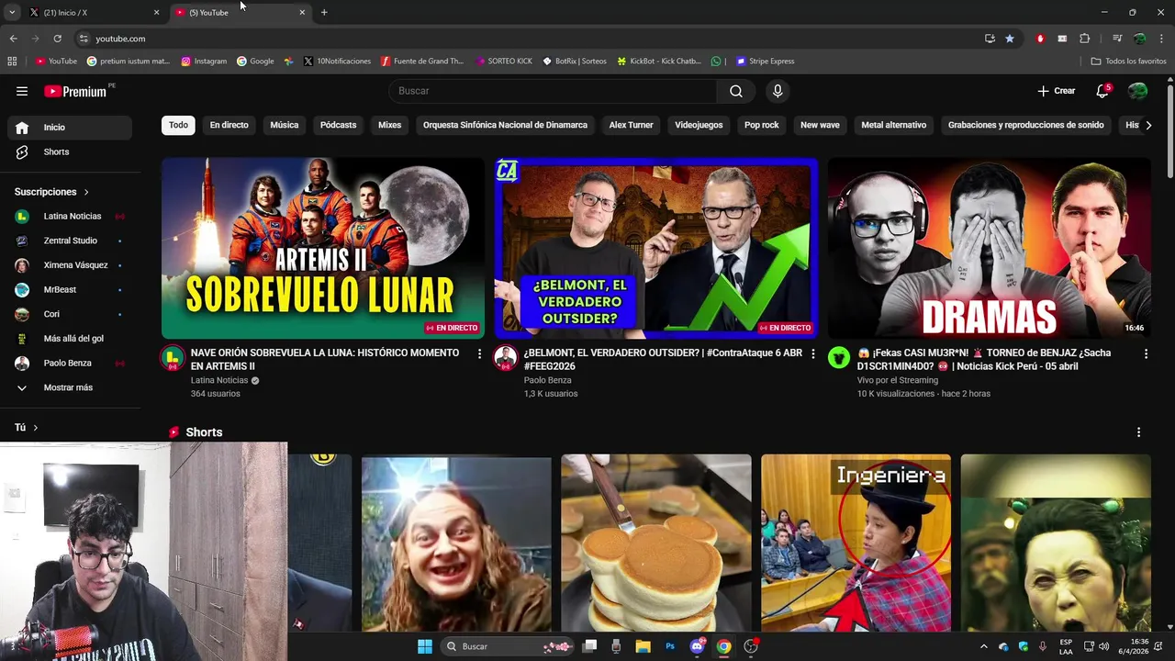Go to Inicio in the sidebar
The image size is (1175, 661).
coord(70,128)
